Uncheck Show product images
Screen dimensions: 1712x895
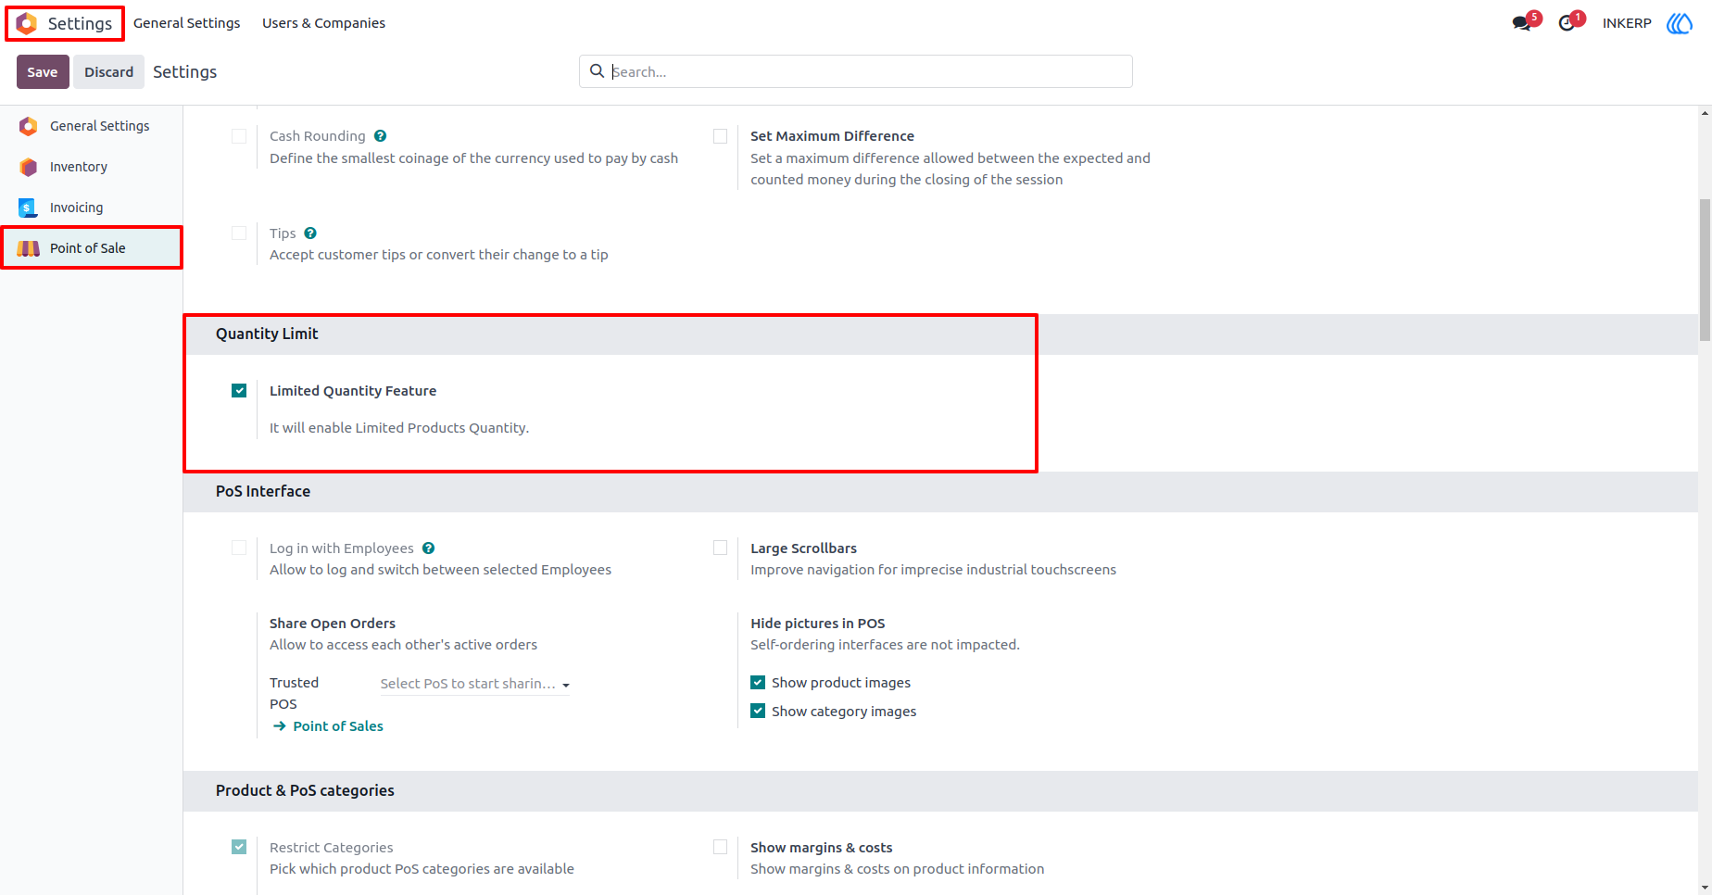pyautogui.click(x=758, y=683)
